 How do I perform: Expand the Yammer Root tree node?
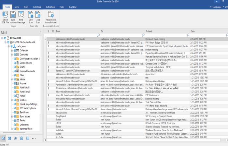pos(12,129)
